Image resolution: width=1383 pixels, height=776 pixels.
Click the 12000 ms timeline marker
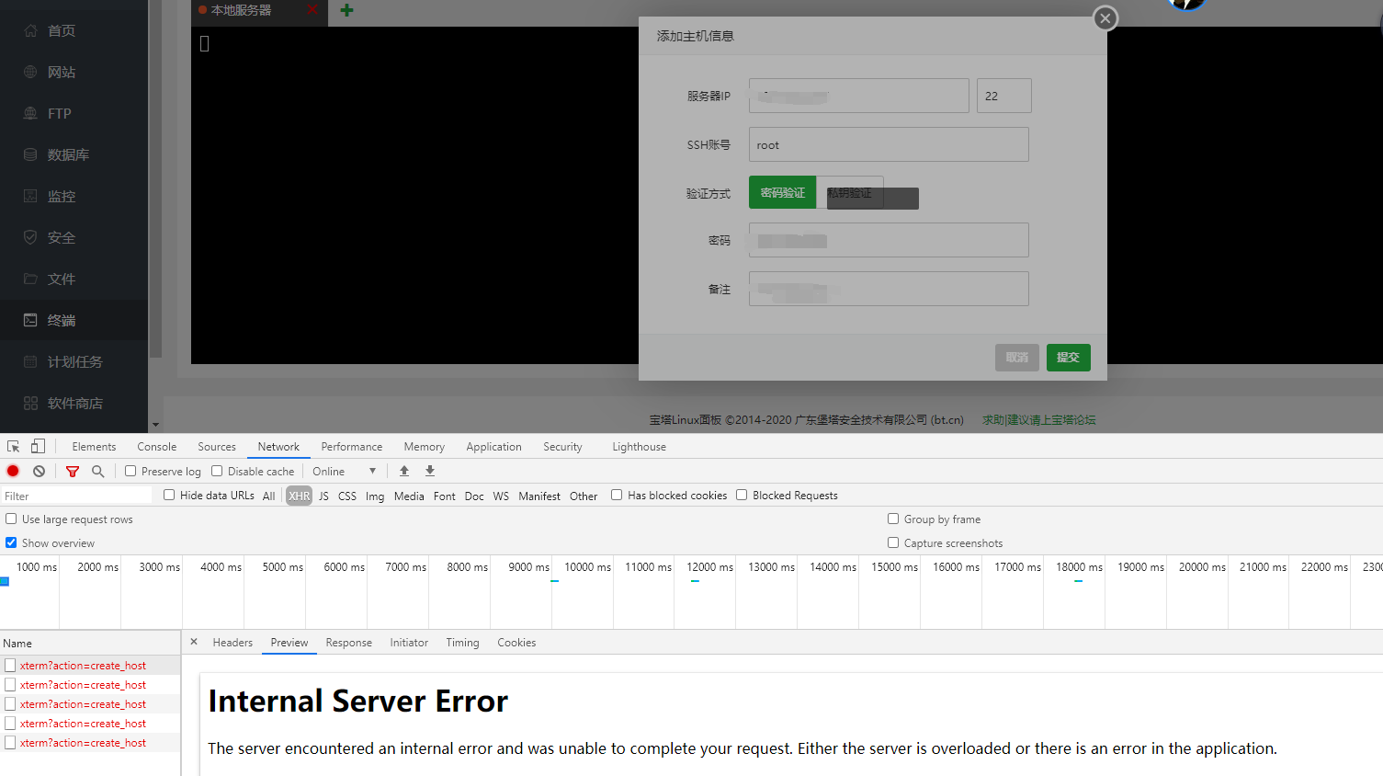click(709, 567)
